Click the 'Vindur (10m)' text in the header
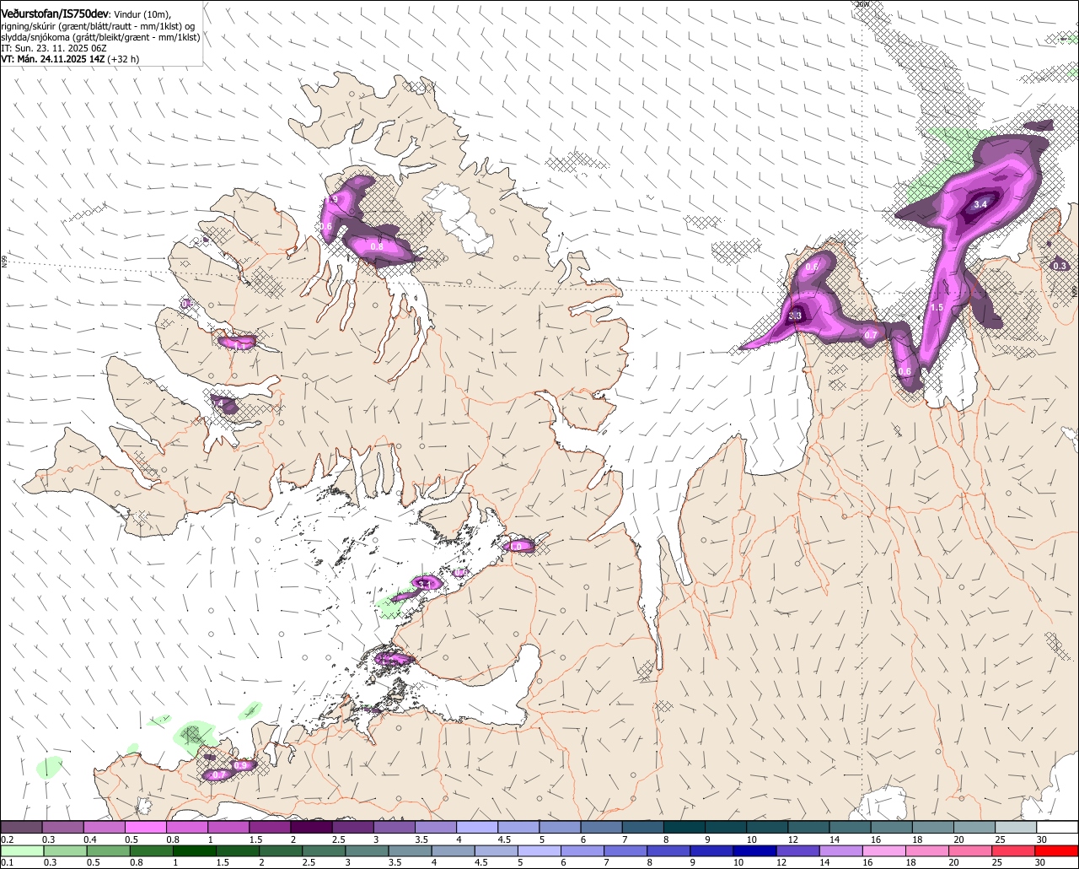This screenshot has width=1079, height=869. [x=143, y=14]
